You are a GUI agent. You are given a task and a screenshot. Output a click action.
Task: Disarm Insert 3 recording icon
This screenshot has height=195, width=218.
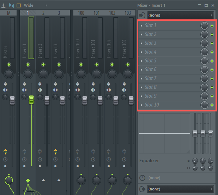point(55,152)
